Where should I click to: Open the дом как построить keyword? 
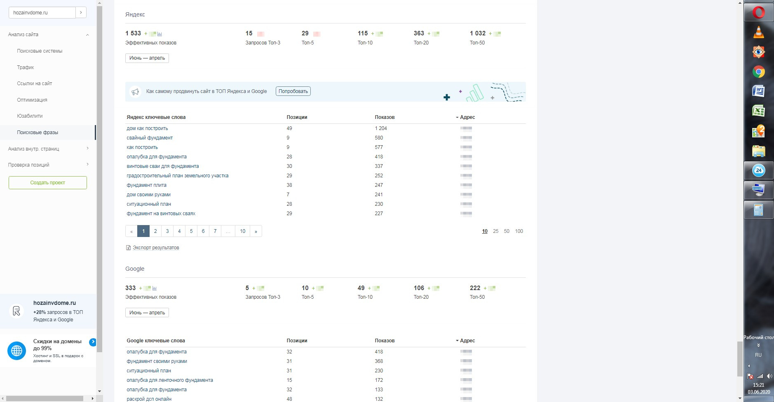[x=147, y=128]
